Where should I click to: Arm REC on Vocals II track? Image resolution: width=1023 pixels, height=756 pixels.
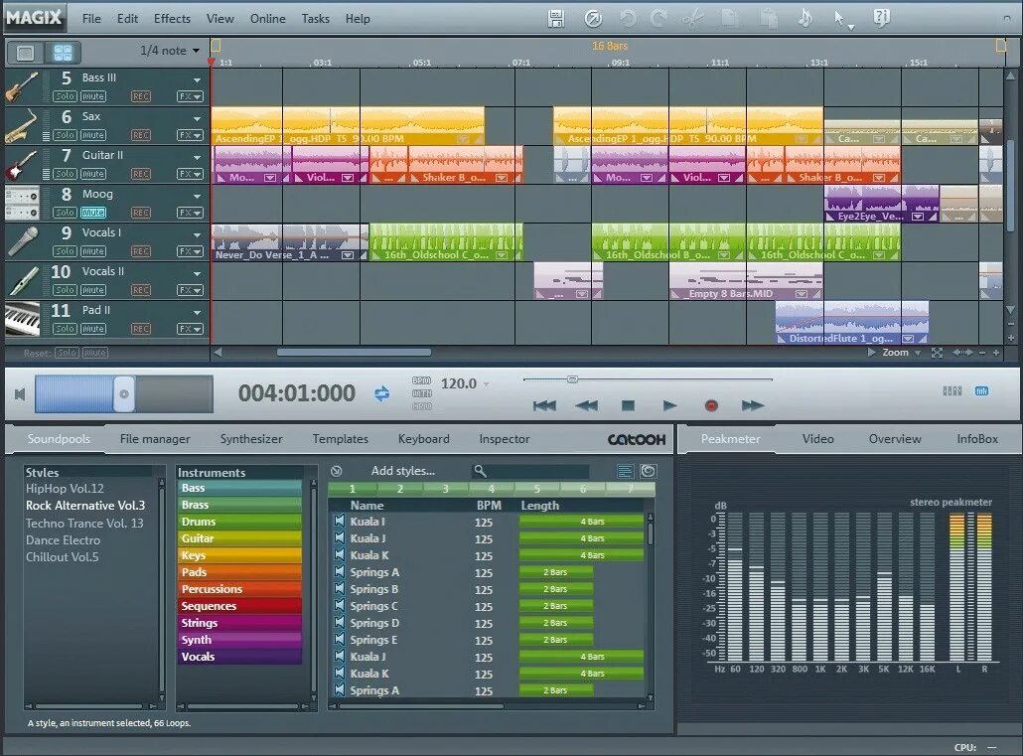point(140,290)
